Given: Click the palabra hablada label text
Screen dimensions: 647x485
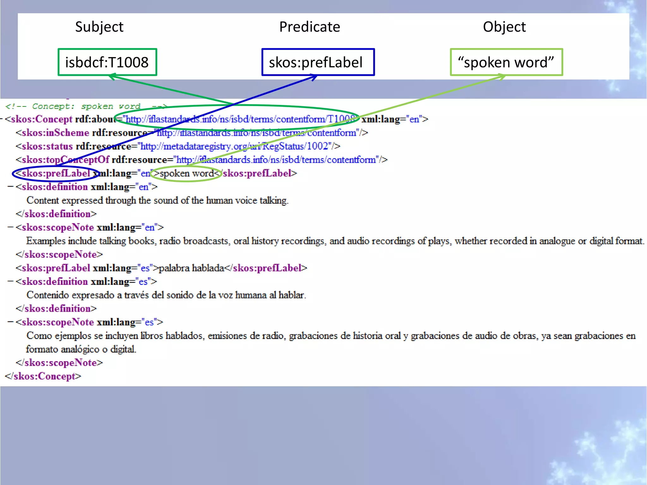Looking at the screenshot, I should (x=191, y=268).
